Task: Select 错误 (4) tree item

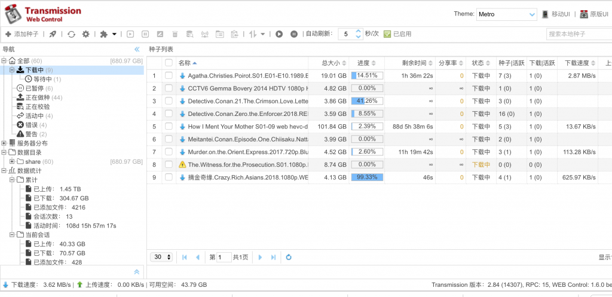Action: tap(32, 125)
